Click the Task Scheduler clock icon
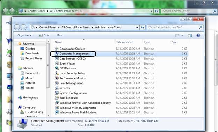Image resolution: width=218 pixels, height=132 pixels. pos(57,98)
